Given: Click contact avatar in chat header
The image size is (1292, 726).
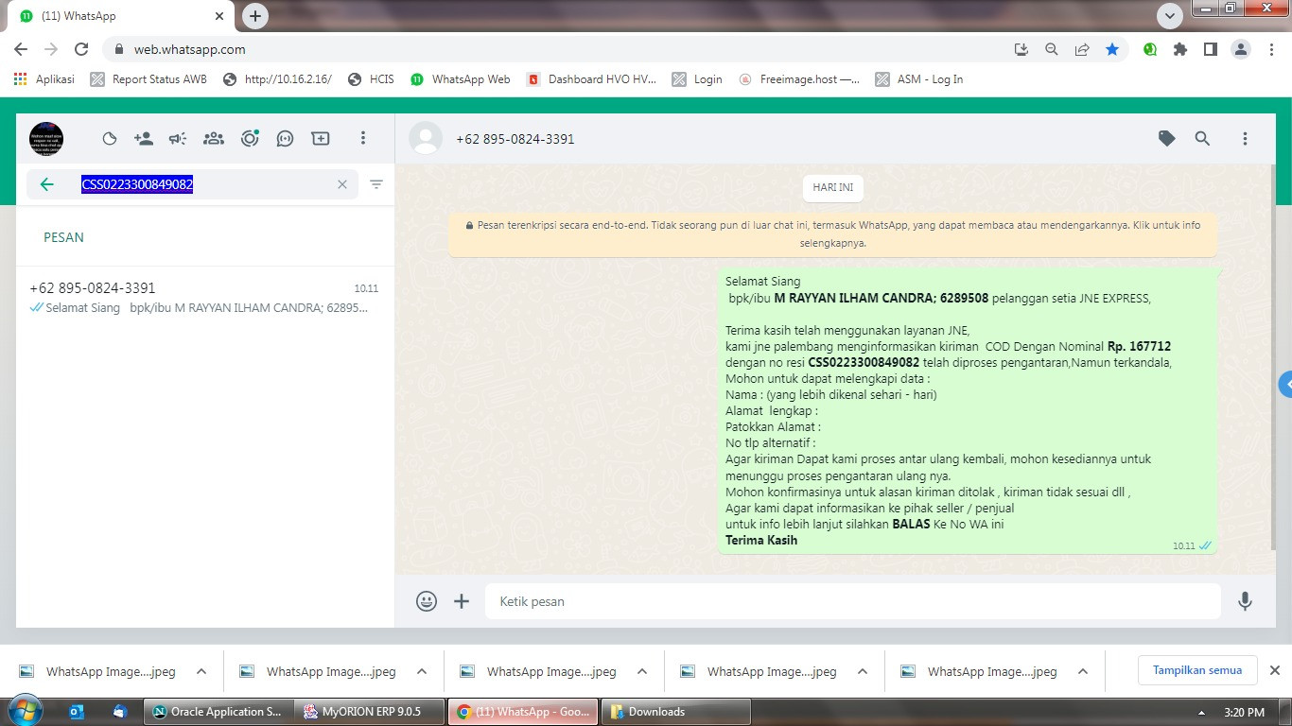Looking at the screenshot, I should (426, 139).
